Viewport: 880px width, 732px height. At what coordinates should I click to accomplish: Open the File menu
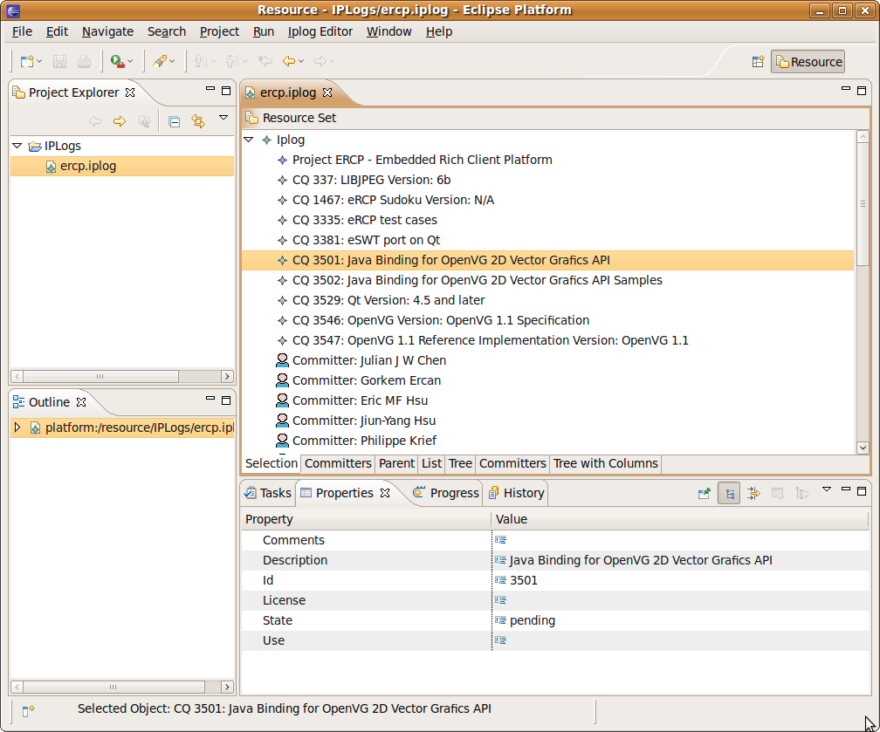[22, 31]
